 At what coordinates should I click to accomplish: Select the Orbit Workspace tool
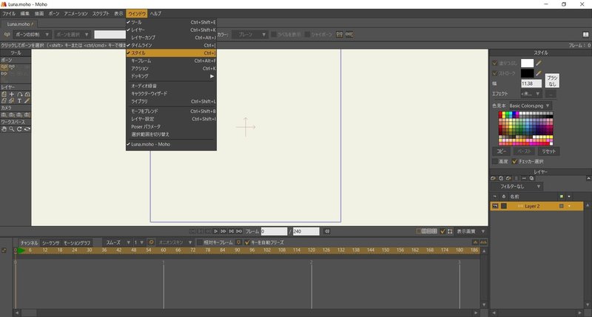[27, 129]
